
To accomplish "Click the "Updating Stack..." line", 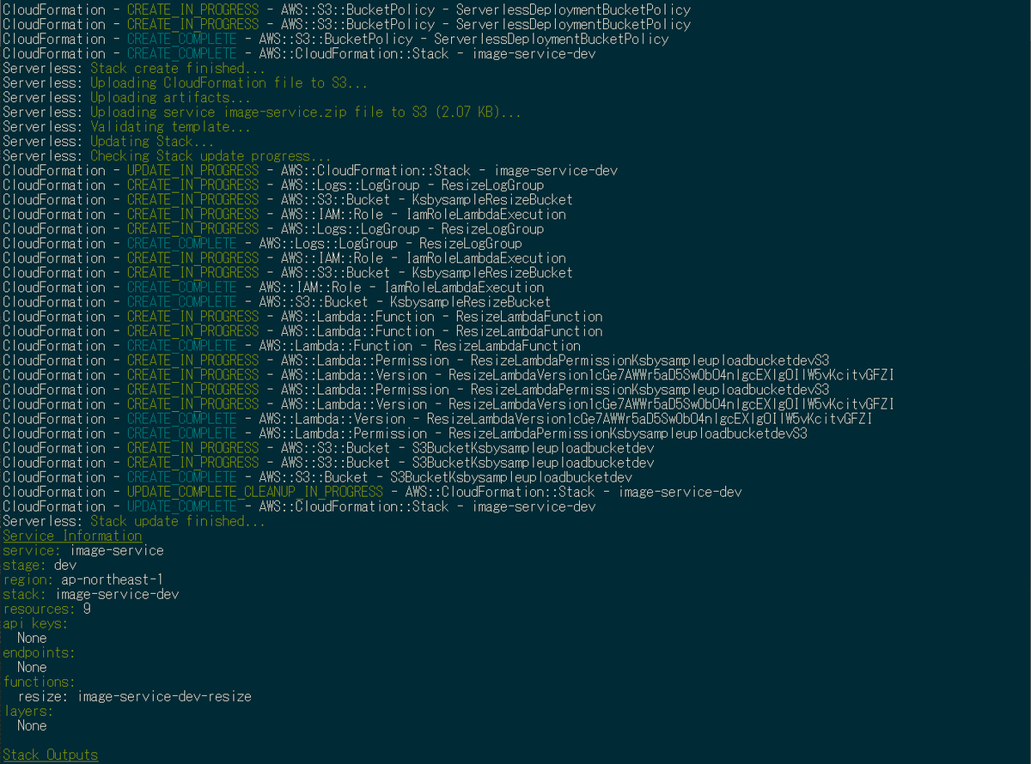I will [108, 141].
